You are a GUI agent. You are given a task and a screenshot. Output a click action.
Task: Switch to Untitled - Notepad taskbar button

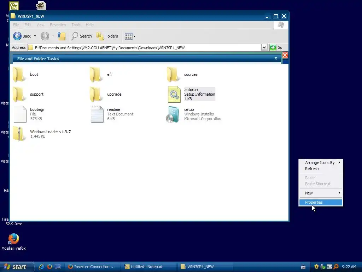click(149, 267)
